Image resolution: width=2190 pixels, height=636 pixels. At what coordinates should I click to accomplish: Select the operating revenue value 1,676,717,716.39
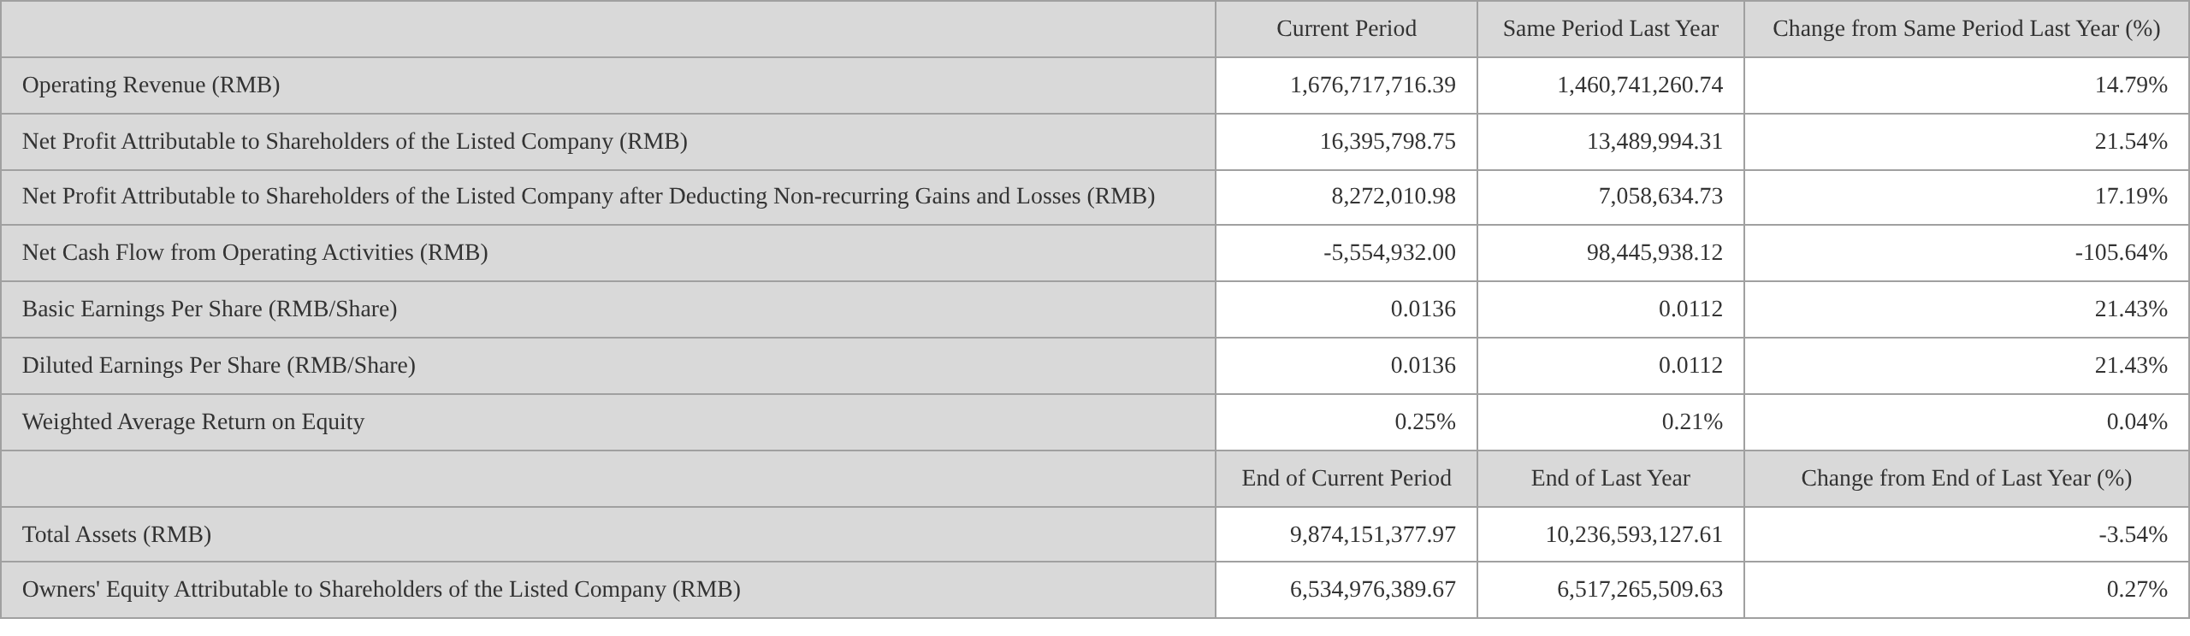1372,85
